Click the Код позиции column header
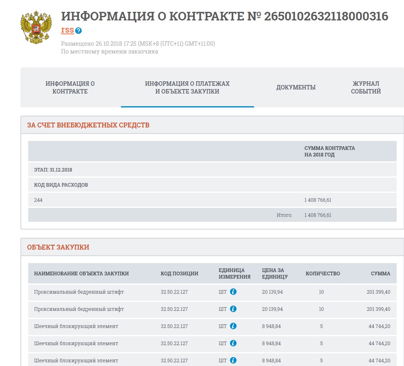 [x=179, y=274]
